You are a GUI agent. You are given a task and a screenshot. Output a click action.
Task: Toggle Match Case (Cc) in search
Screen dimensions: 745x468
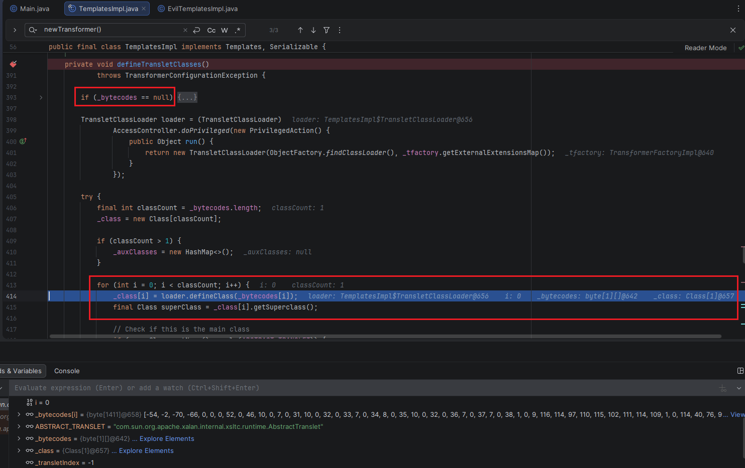click(x=211, y=30)
